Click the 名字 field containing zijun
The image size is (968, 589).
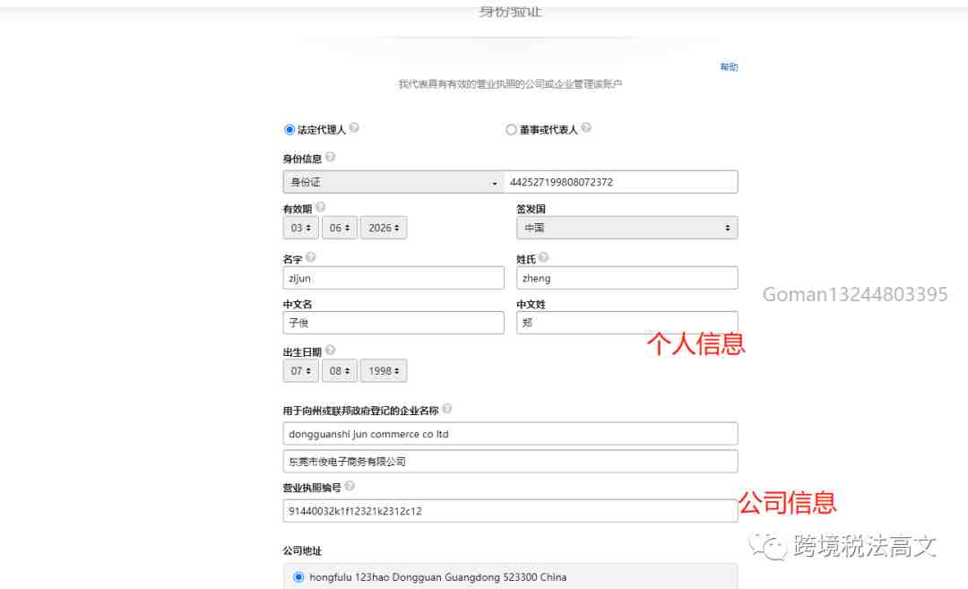coord(393,278)
